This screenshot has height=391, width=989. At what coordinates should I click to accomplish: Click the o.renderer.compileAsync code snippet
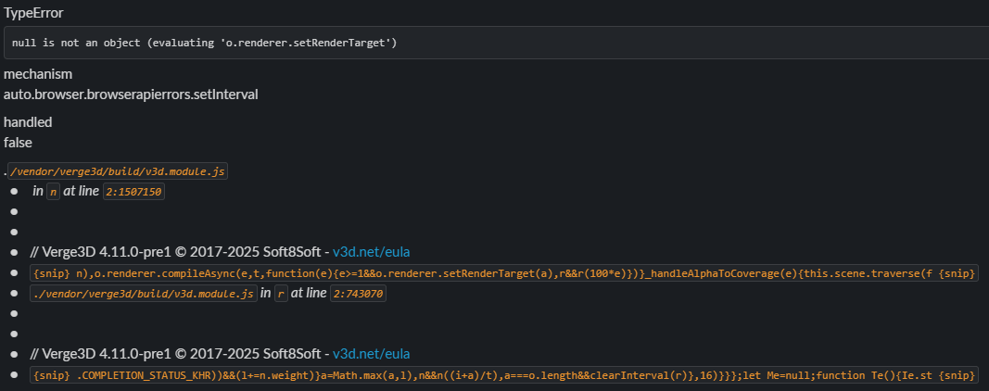pyautogui.click(x=504, y=273)
